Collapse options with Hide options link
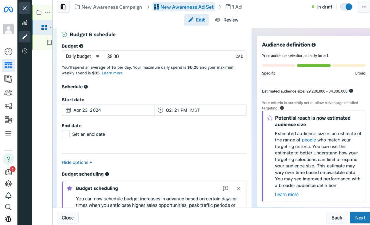 77,162
